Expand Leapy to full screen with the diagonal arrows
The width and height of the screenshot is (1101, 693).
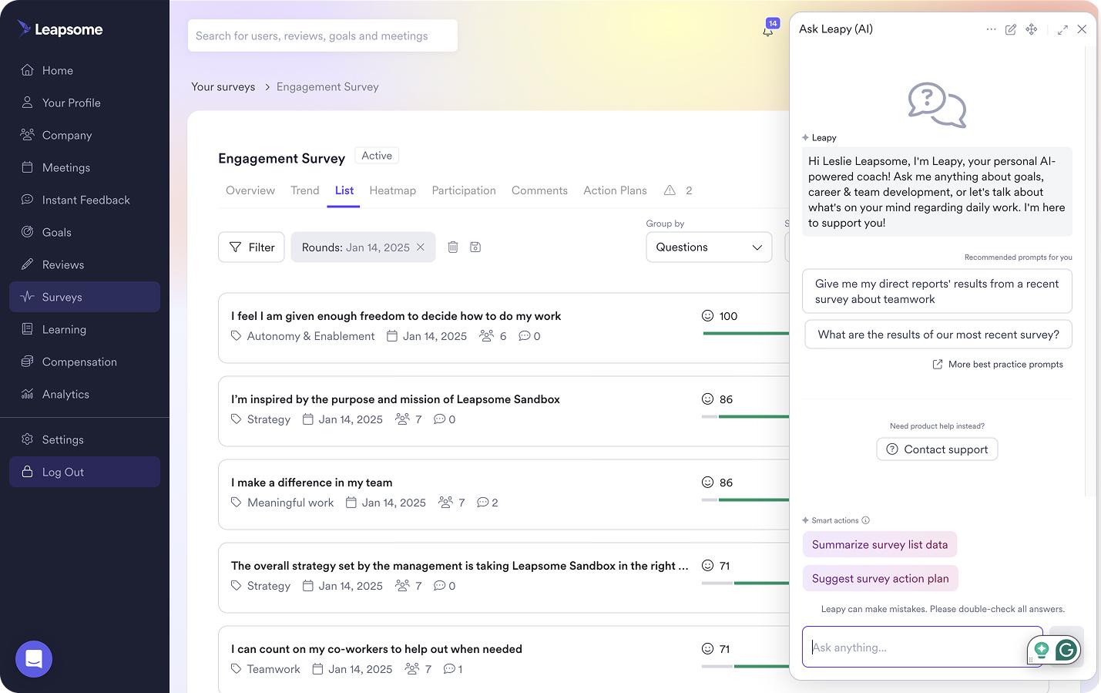click(x=1062, y=29)
